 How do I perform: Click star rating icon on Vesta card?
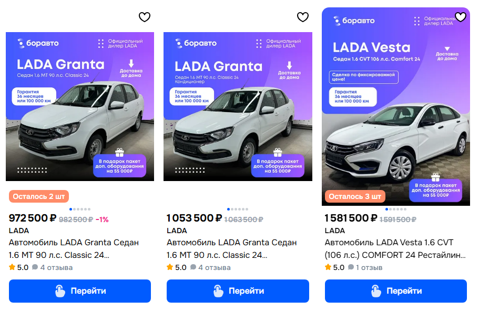click(x=328, y=267)
